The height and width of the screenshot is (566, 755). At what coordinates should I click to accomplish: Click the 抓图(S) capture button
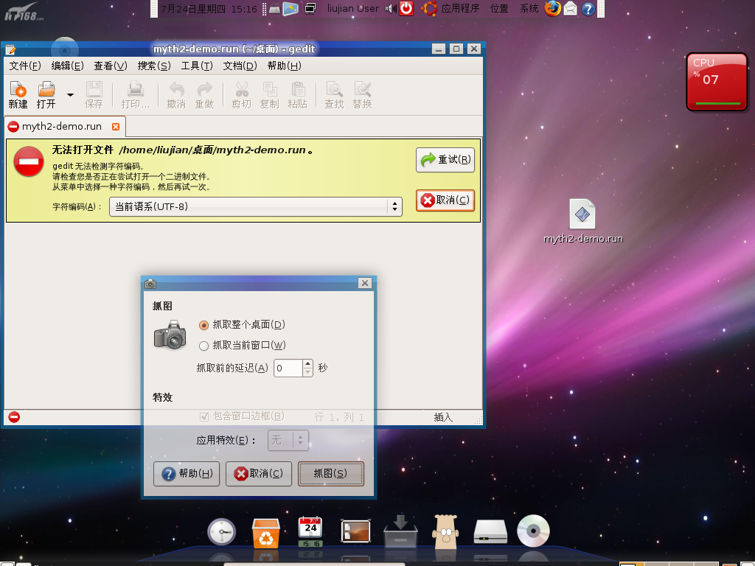[331, 474]
